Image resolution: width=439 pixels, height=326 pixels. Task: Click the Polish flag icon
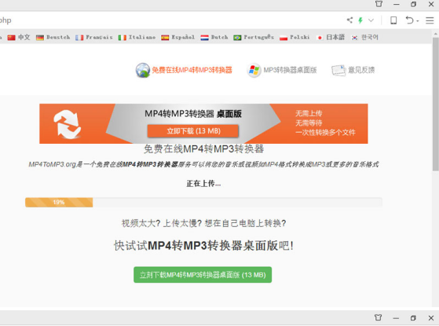point(284,38)
